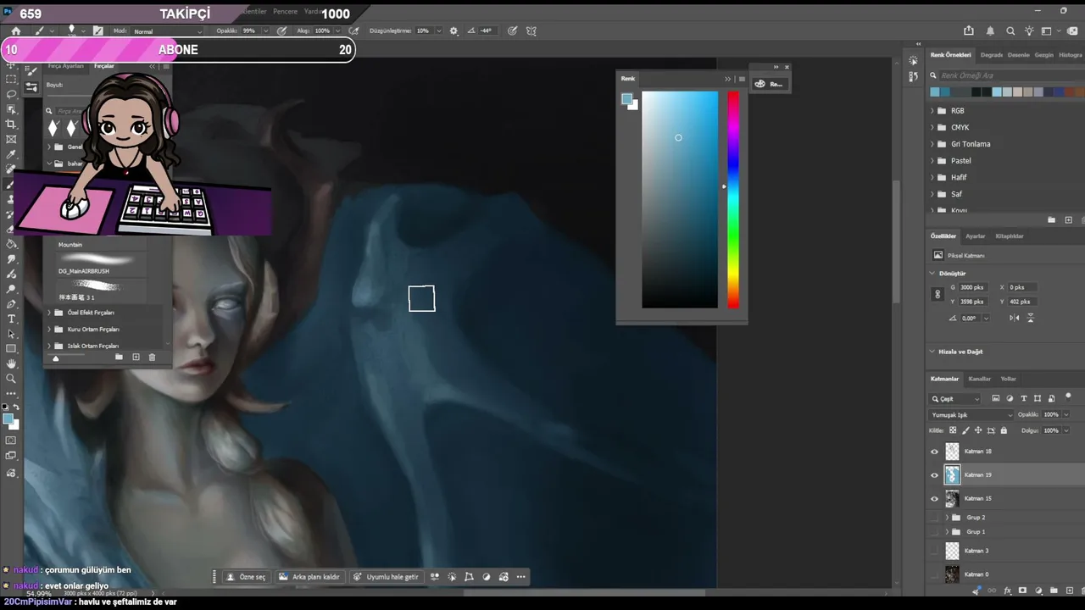Expand the Grup 2 layer group
1085x610 pixels.
[x=947, y=518]
